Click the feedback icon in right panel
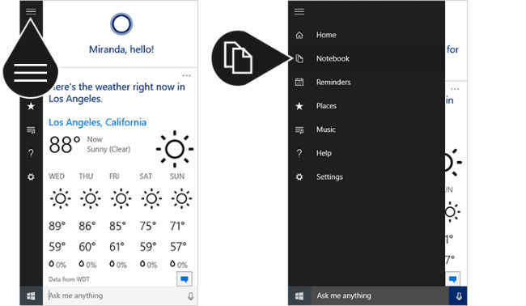This screenshot has width=526, height=306. [x=453, y=278]
